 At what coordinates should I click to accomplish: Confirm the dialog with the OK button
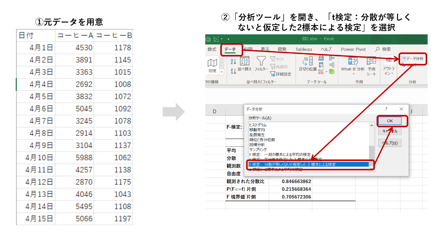click(390, 121)
